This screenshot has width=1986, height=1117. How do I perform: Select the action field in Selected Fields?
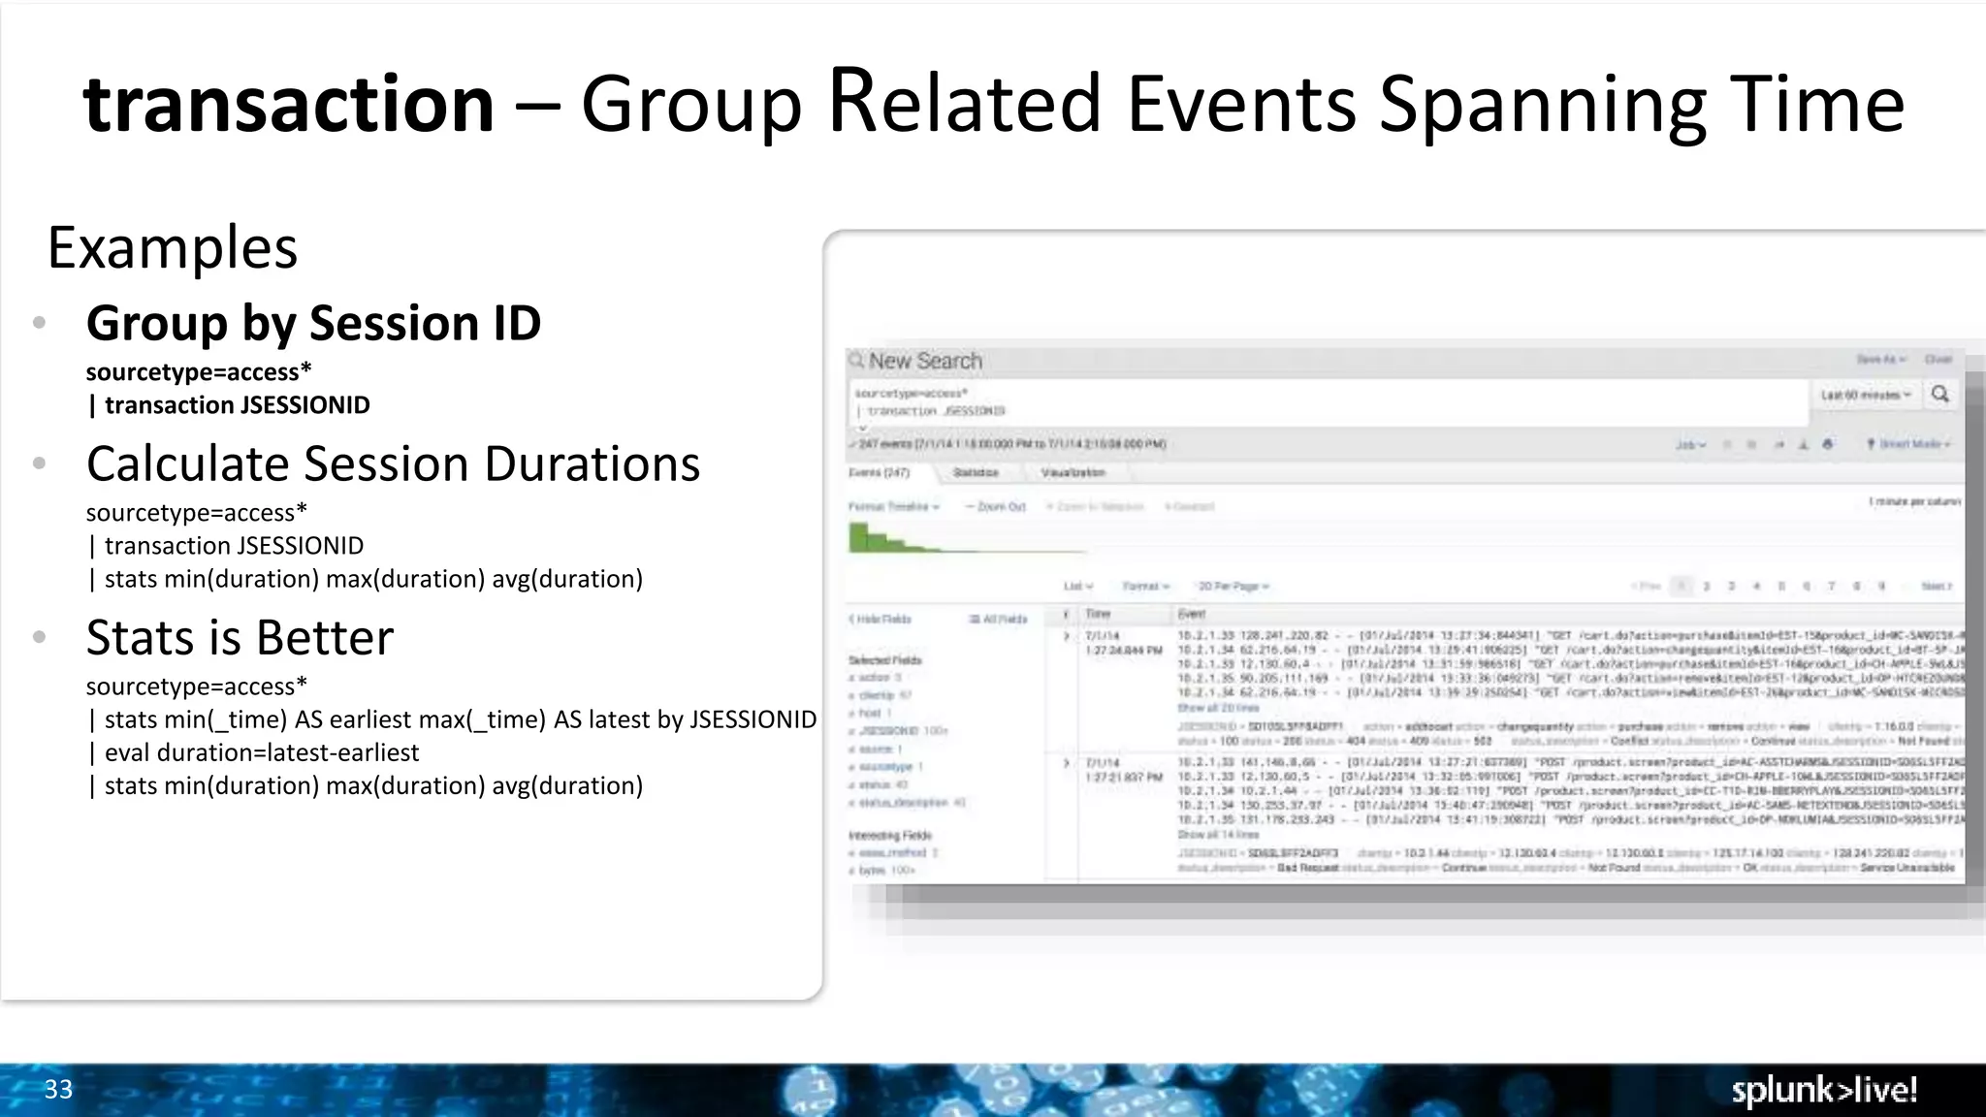tap(876, 678)
